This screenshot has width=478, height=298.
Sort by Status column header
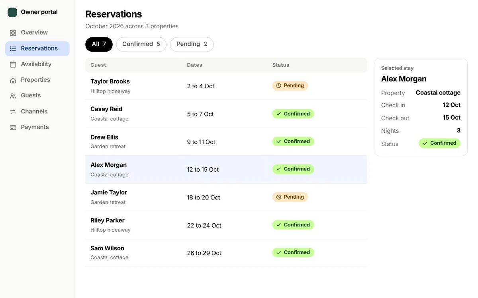pyautogui.click(x=281, y=65)
